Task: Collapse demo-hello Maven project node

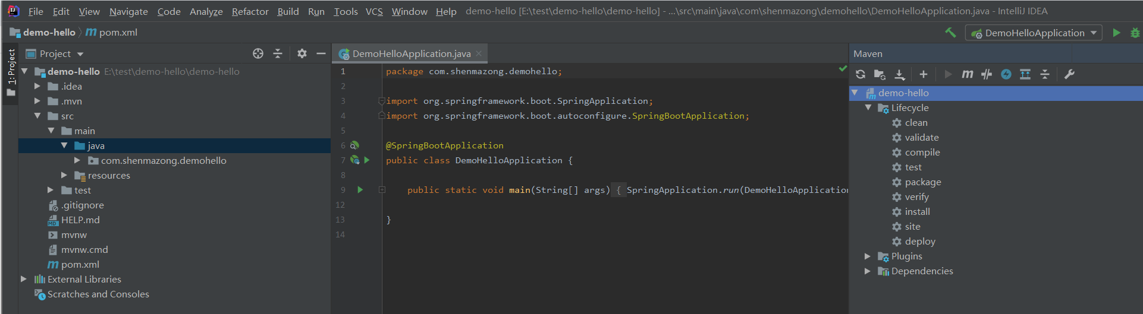Action: point(855,93)
